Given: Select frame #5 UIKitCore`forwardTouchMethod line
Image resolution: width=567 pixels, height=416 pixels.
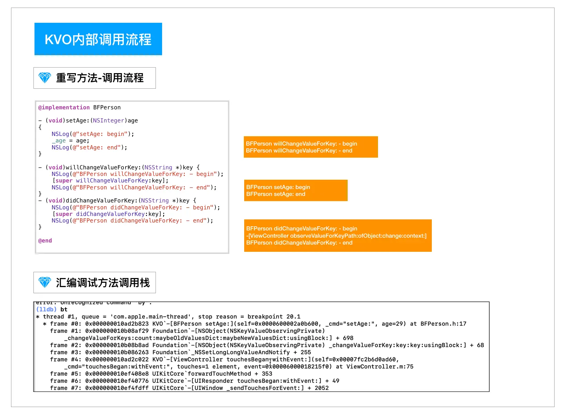Looking at the screenshot, I should pyautogui.click(x=161, y=374).
